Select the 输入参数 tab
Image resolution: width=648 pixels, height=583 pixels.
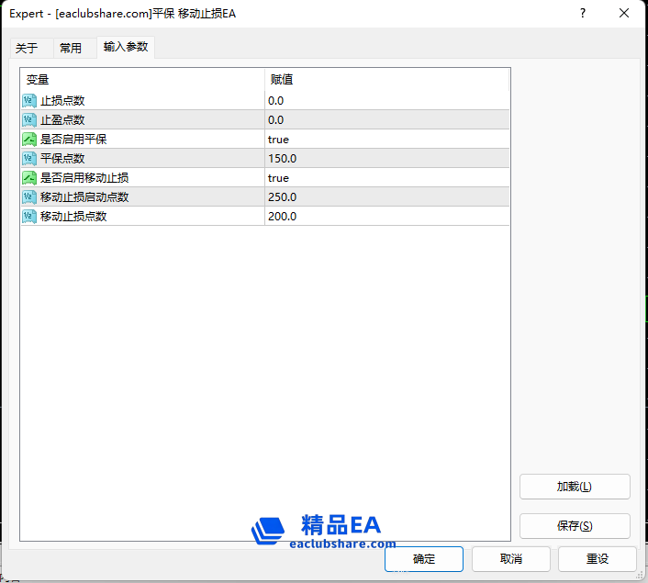126,47
